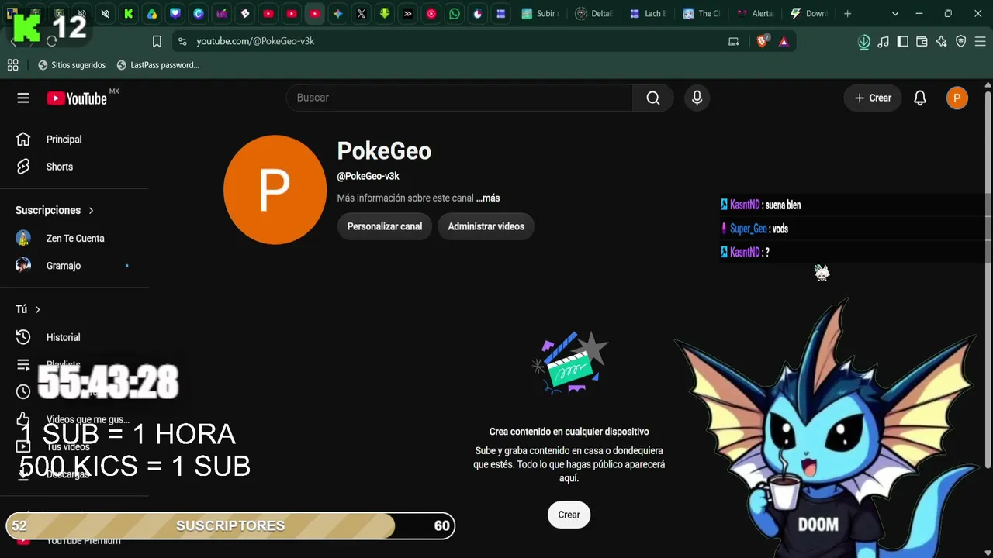993x558 pixels.
Task: Expand the tab search dropdown arrow
Action: [895, 13]
